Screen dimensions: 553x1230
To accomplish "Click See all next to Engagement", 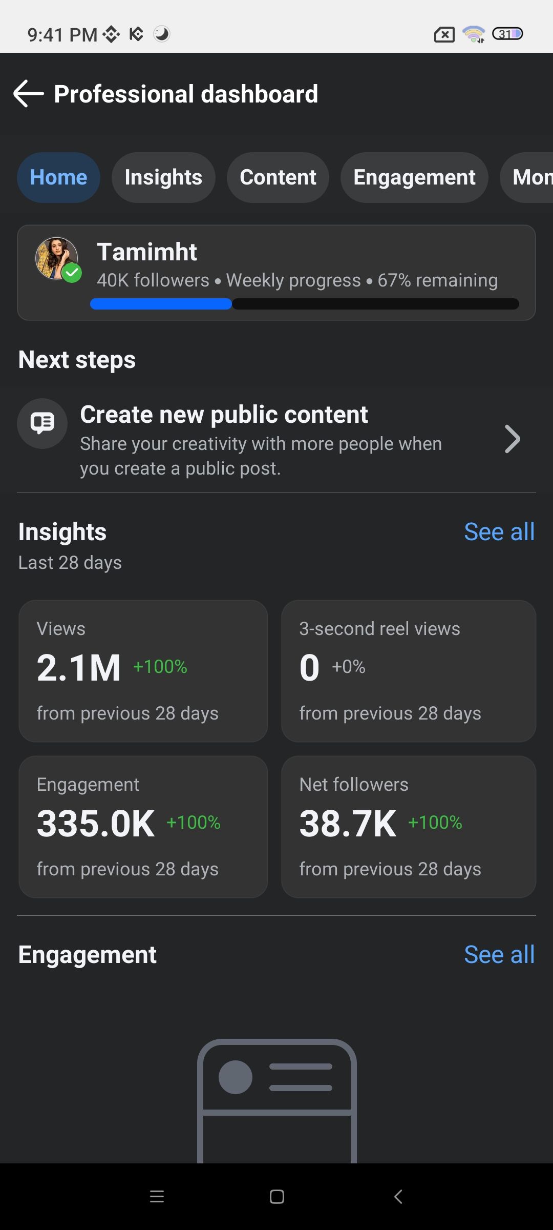I will pos(499,955).
